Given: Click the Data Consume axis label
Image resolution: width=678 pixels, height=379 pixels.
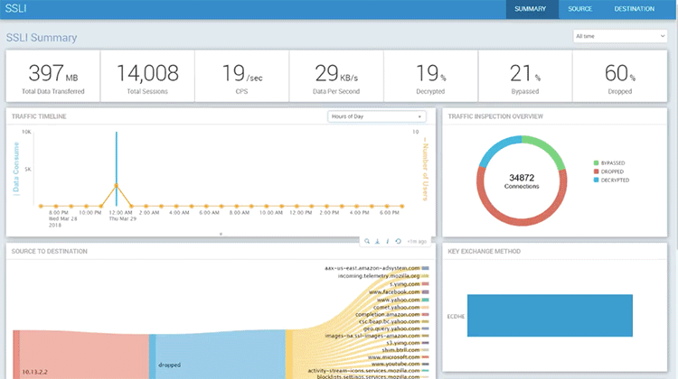Looking at the screenshot, I should point(16,169).
